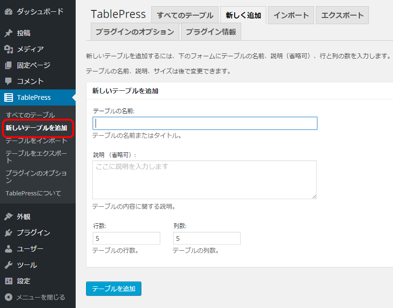
Task: Collapse sidebar with メニューを閉じる arrow
Action: pyautogui.click(x=9, y=297)
